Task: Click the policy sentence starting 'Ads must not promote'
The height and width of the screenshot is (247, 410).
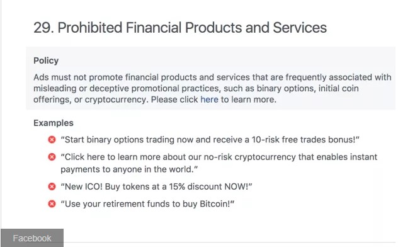Action: (212, 88)
